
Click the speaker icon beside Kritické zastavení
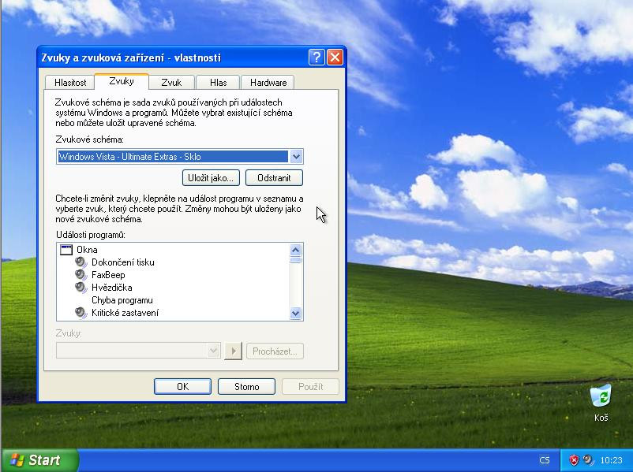click(x=81, y=313)
